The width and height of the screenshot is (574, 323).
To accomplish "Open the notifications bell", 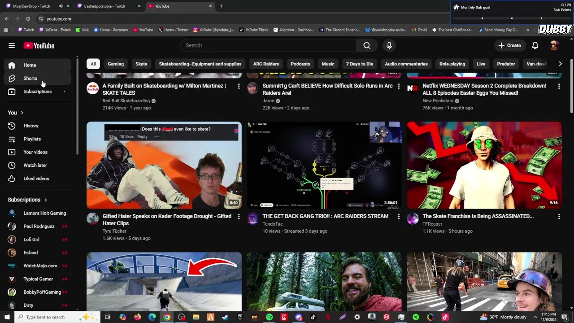I will [535, 45].
